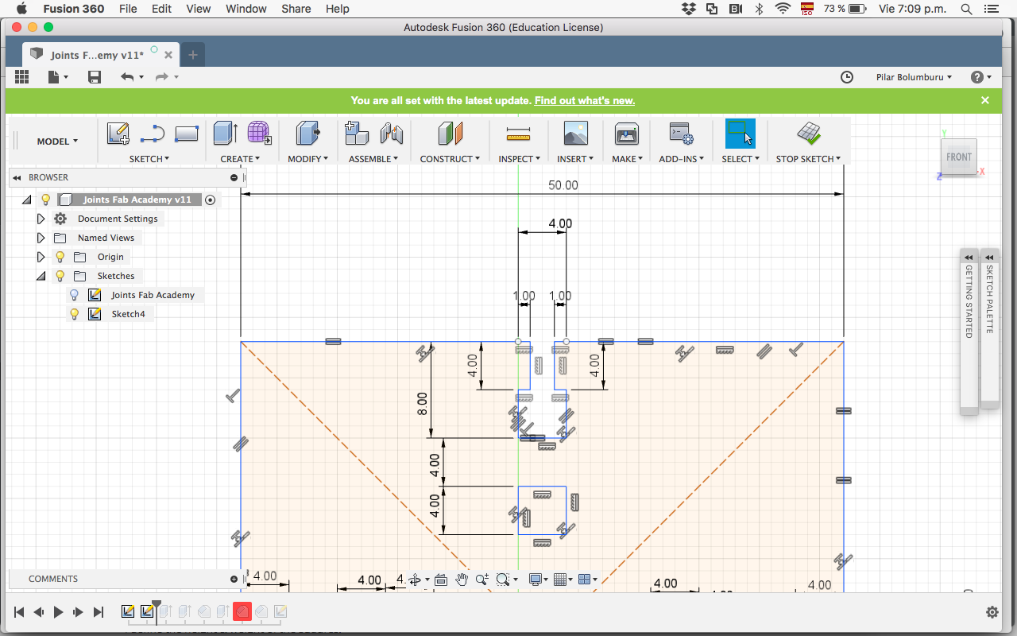Viewport: 1017px width, 636px height.
Task: Open timeline settings gear
Action: 992,612
